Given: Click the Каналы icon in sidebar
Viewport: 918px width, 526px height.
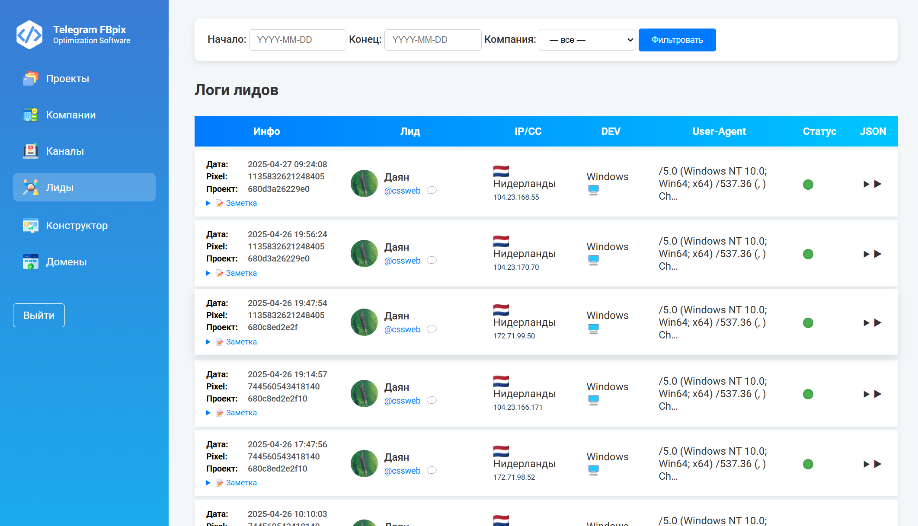Looking at the screenshot, I should click(x=31, y=151).
